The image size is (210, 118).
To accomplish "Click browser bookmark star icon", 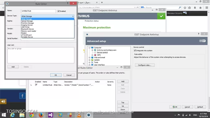I will (185, 8).
